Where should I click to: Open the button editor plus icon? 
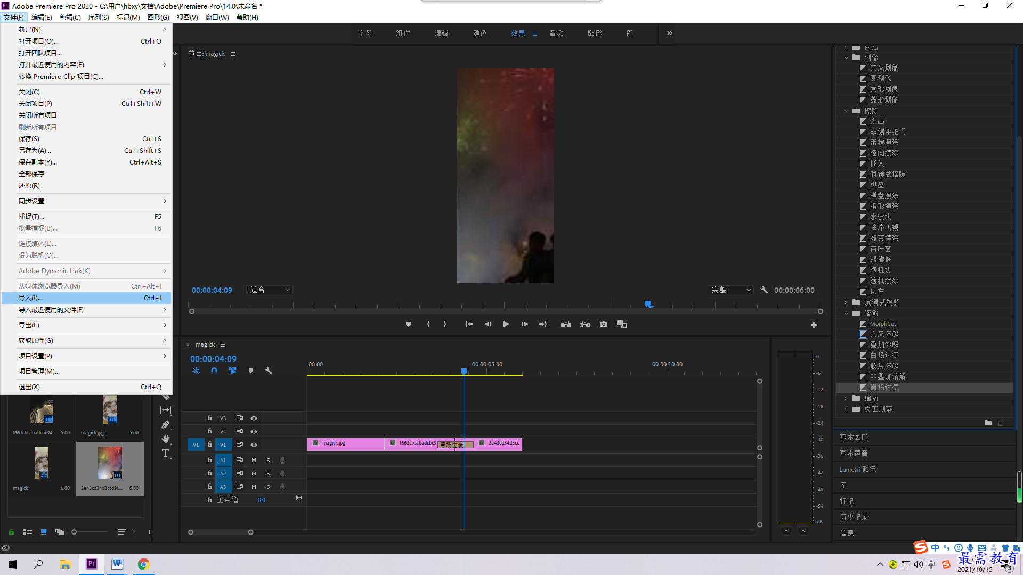(x=814, y=325)
